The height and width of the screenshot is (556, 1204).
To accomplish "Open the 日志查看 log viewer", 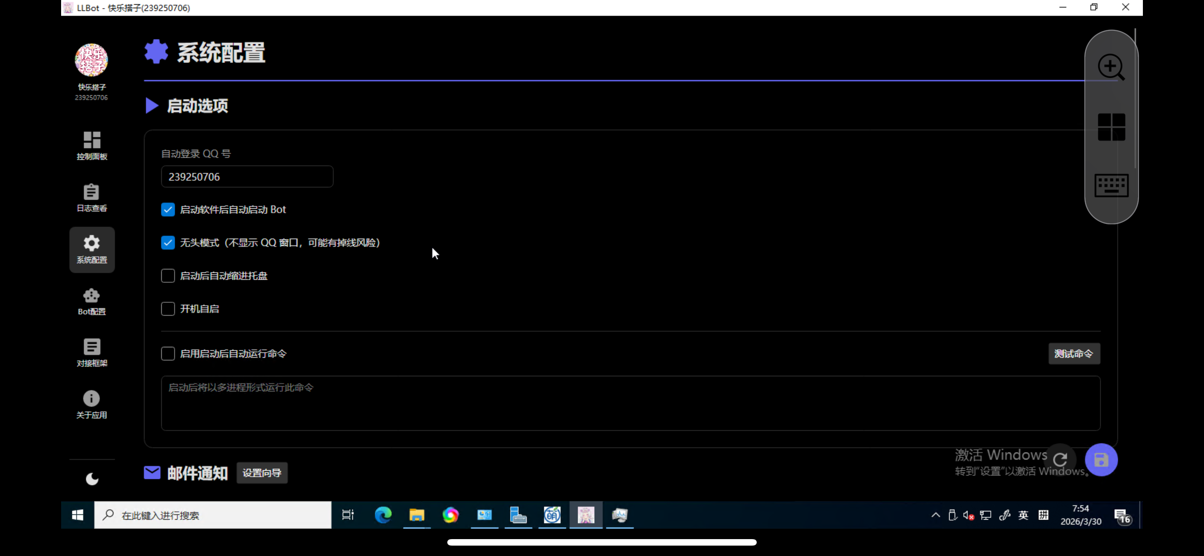I will click(91, 197).
